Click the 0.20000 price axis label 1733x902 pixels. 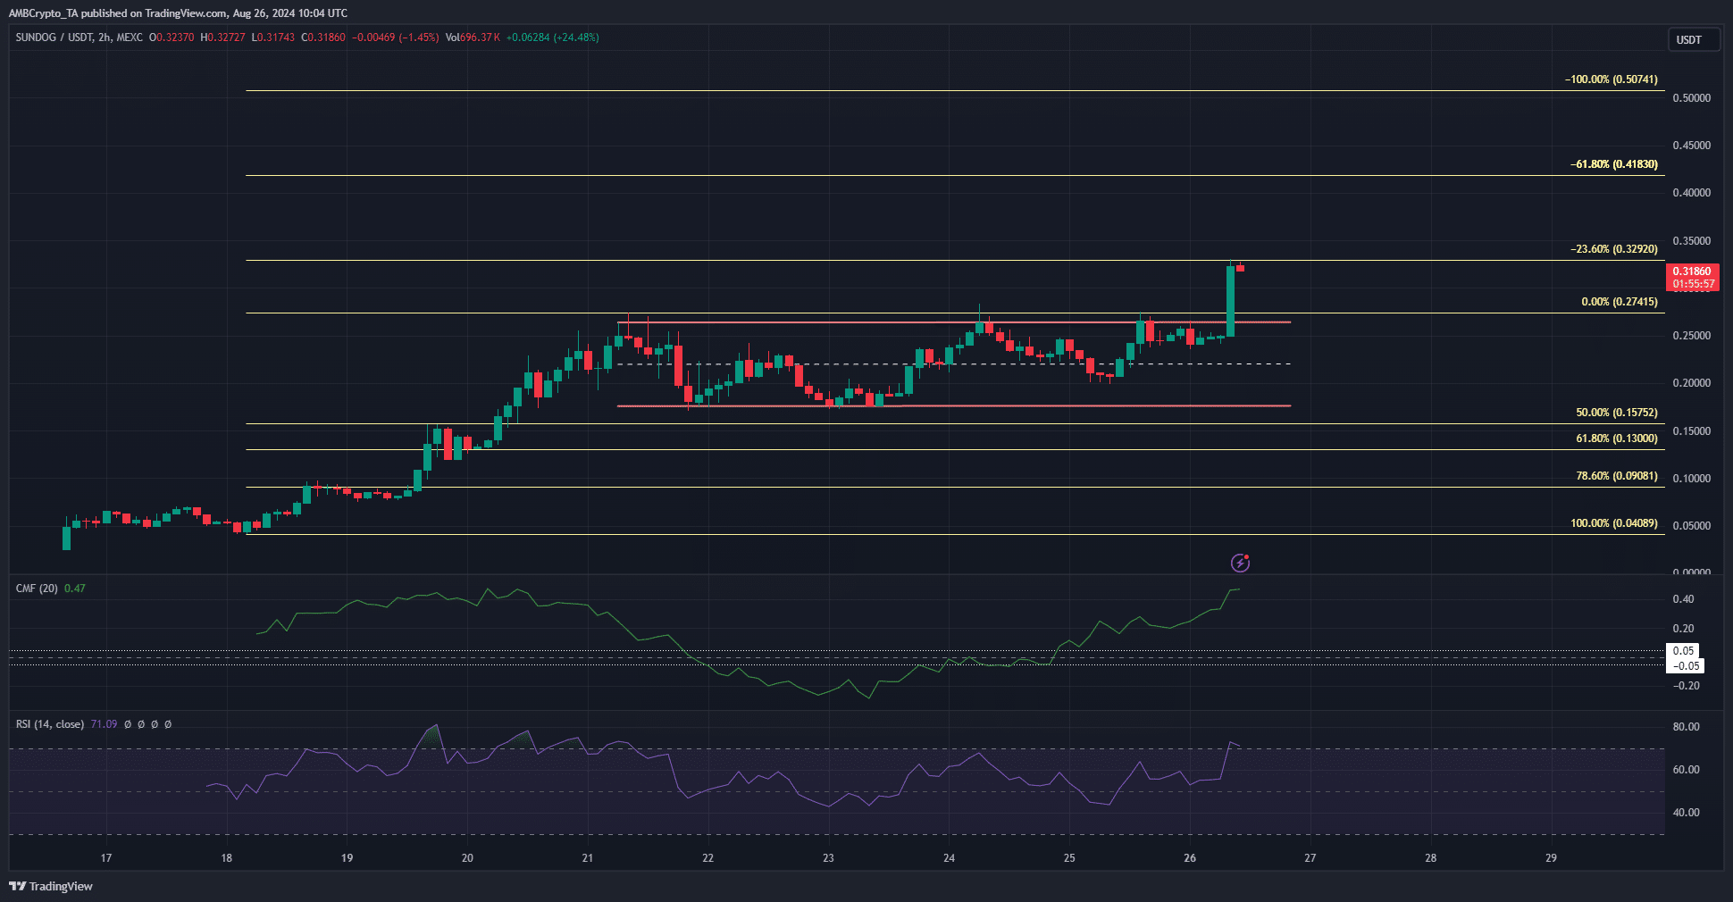(1691, 383)
